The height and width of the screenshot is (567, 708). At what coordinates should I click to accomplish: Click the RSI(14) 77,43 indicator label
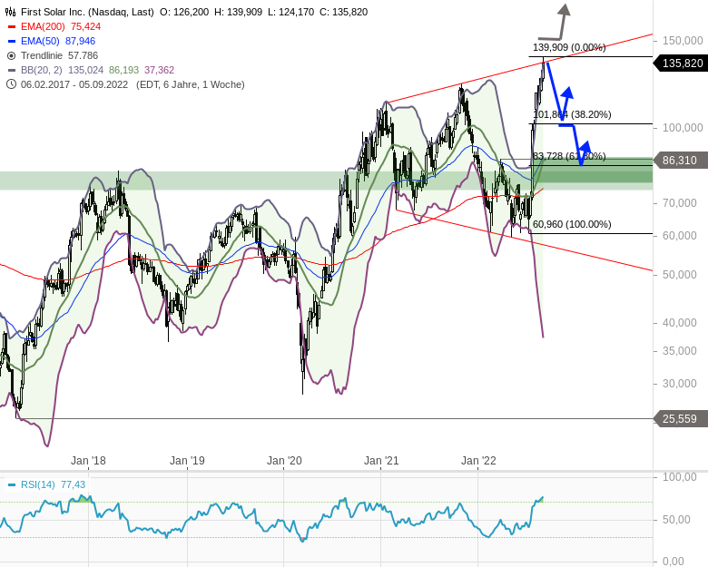pyautogui.click(x=53, y=484)
